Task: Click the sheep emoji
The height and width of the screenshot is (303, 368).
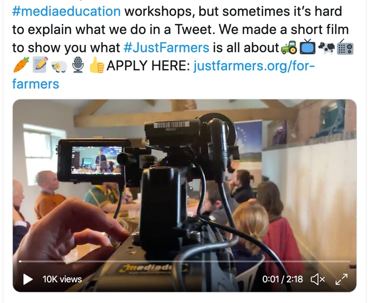Action: [x=59, y=67]
